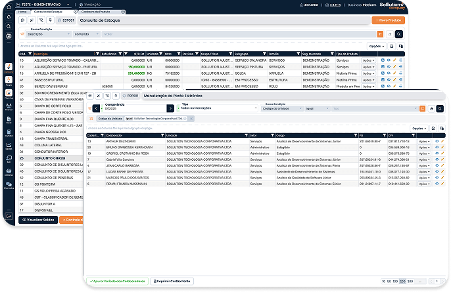Click edit pencil icon for Bruno Barbosa row
The width and height of the screenshot is (451, 292).
(442, 147)
